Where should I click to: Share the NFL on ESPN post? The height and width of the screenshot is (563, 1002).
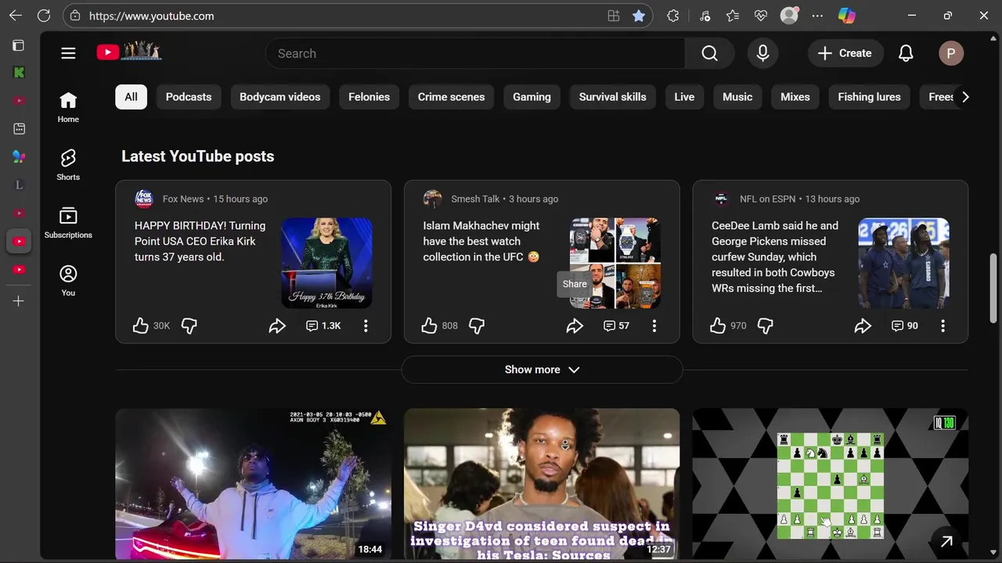[863, 325]
